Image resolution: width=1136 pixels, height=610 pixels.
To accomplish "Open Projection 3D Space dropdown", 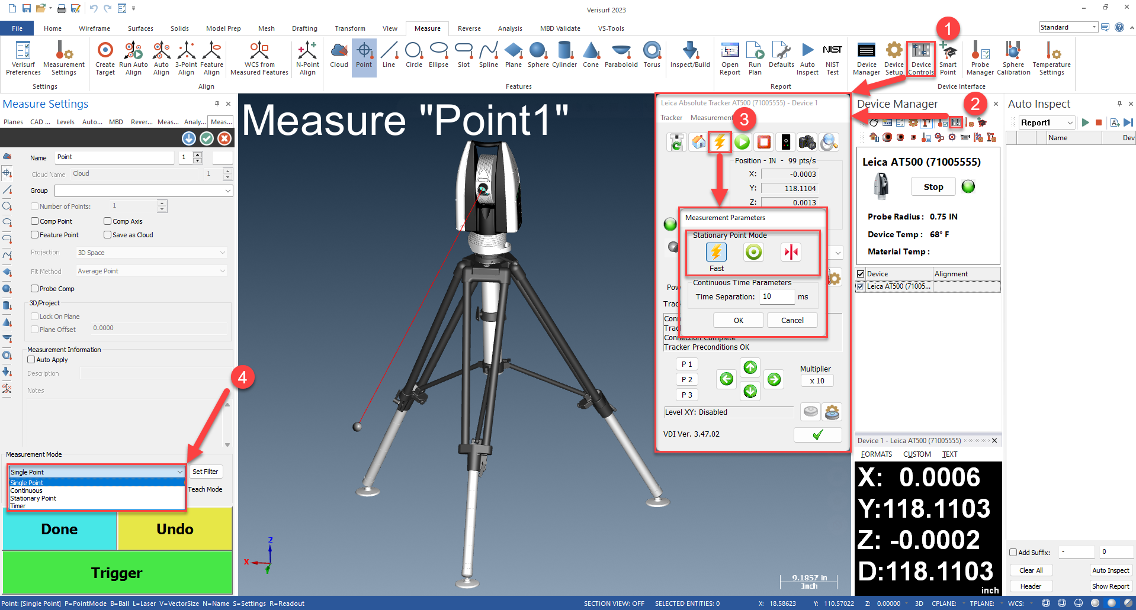I will coord(152,253).
